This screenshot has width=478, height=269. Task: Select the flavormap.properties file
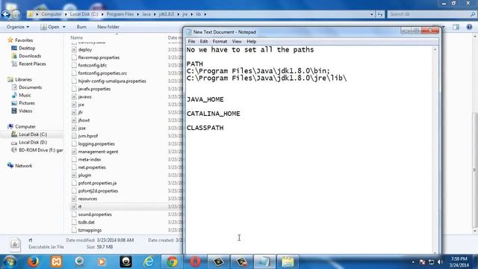(99, 58)
